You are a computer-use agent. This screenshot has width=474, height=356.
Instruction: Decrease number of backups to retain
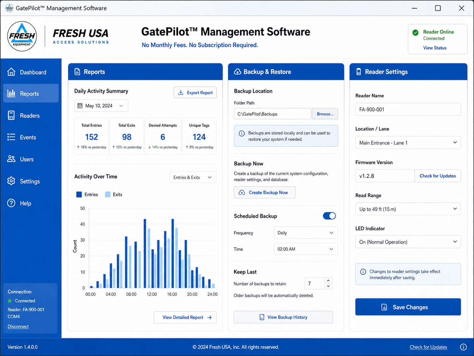328,286
